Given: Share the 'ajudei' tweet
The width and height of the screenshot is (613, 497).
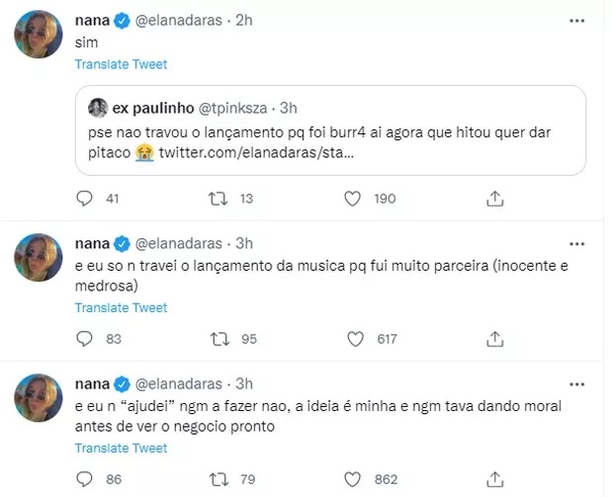Looking at the screenshot, I should 493,478.
